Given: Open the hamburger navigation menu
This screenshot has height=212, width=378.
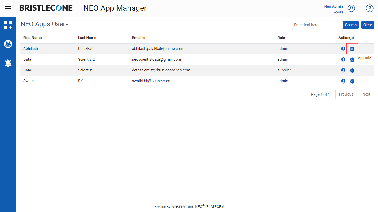Looking at the screenshot, I should pyautogui.click(x=8, y=8).
